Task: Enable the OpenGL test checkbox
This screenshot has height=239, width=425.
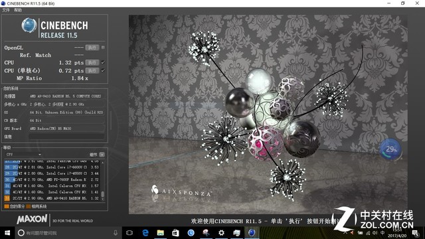Action: [103, 47]
